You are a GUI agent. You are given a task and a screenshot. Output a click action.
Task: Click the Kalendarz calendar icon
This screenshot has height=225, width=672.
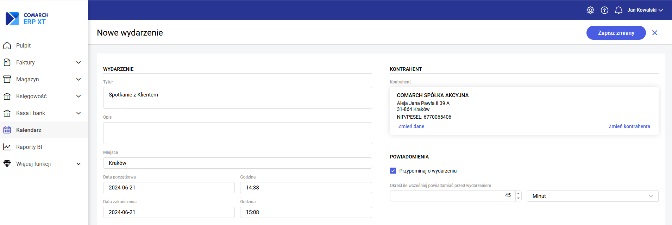click(7, 130)
